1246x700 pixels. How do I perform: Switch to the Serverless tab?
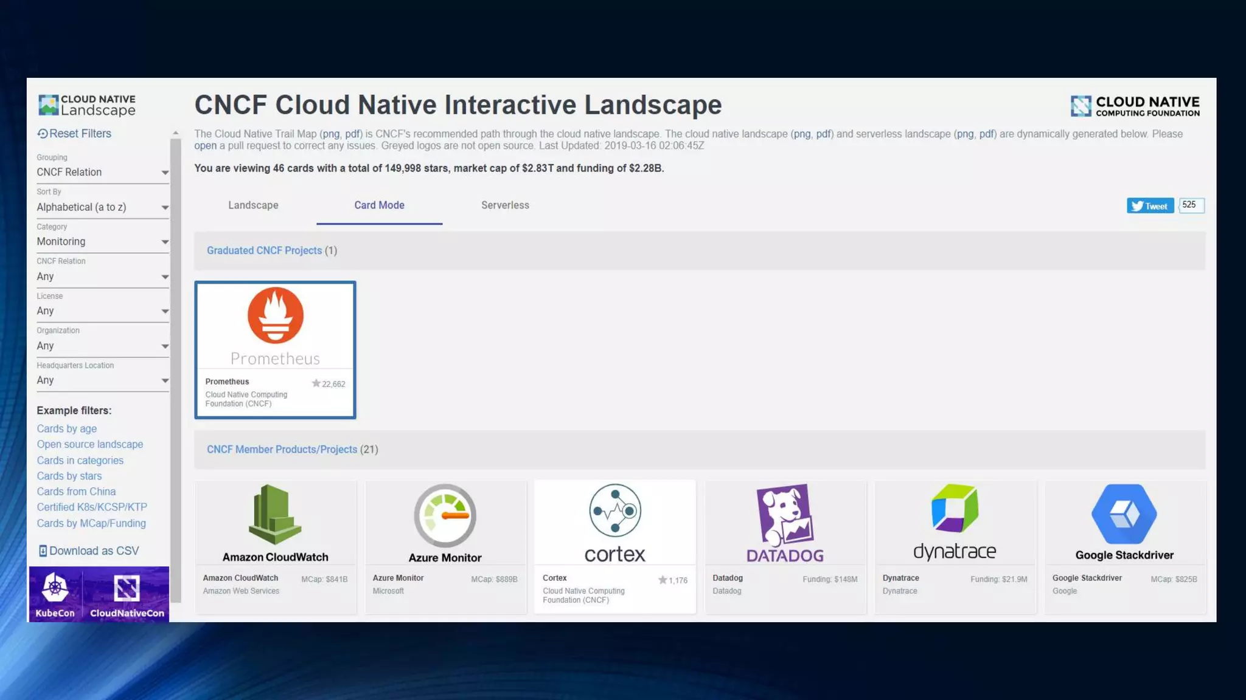[x=505, y=205]
